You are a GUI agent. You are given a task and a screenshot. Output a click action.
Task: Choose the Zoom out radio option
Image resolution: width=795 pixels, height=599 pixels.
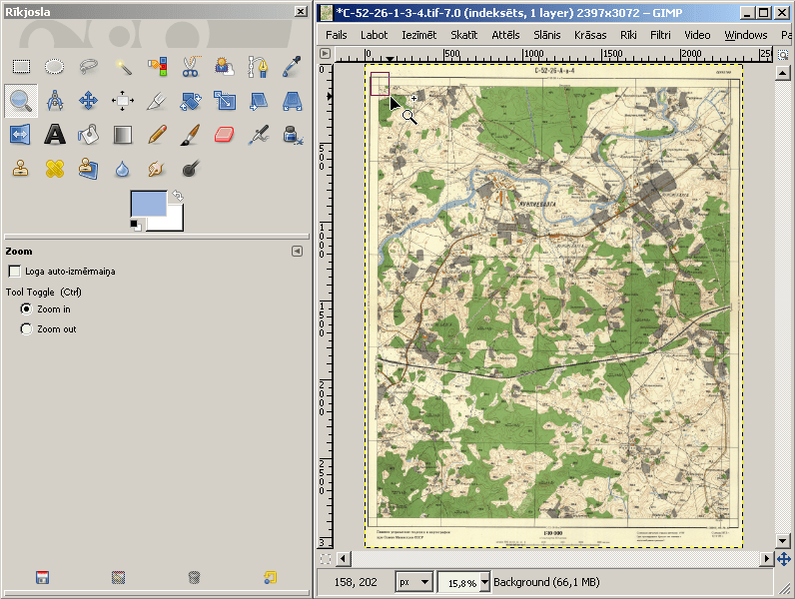point(26,328)
